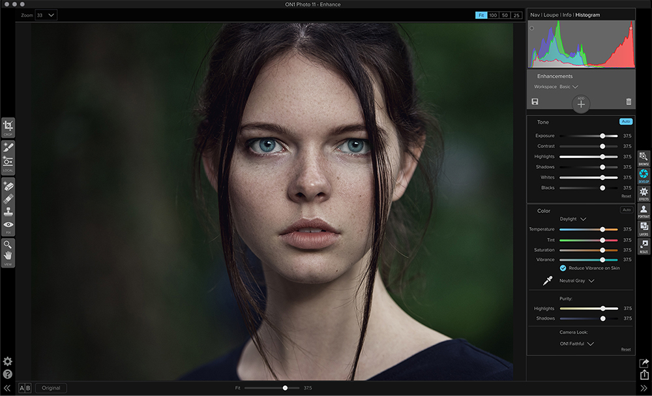
Task: Toggle Reduce Vibrance on Skin checkbox
Action: coord(563,268)
